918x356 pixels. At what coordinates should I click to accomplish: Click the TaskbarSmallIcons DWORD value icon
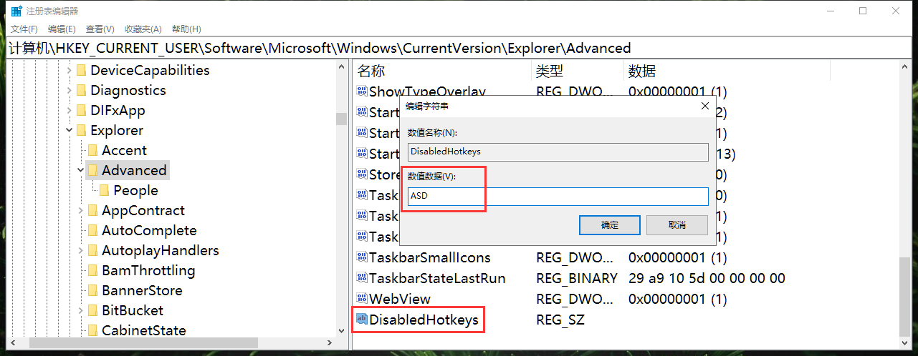click(x=362, y=257)
